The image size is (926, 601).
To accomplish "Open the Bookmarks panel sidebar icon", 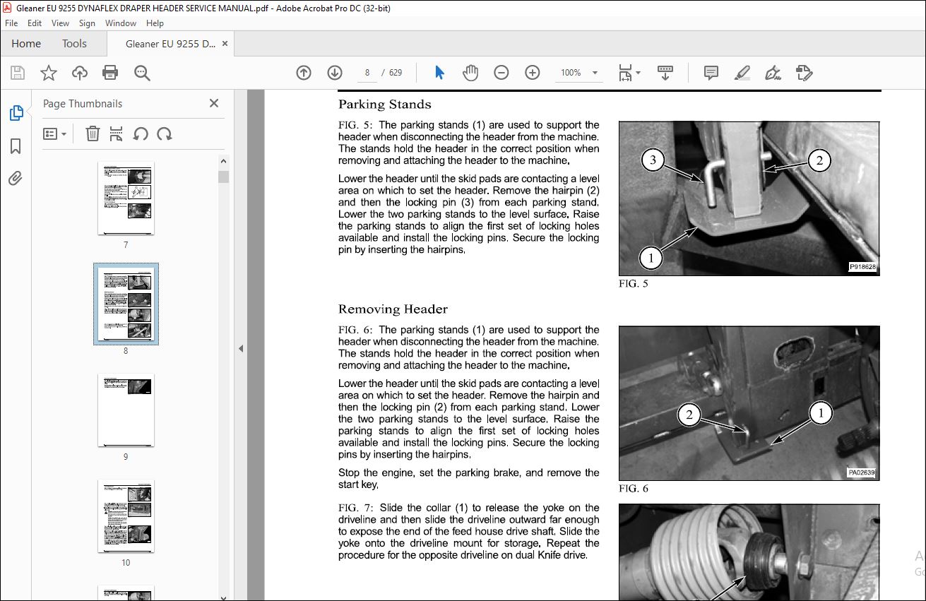I will (16, 146).
